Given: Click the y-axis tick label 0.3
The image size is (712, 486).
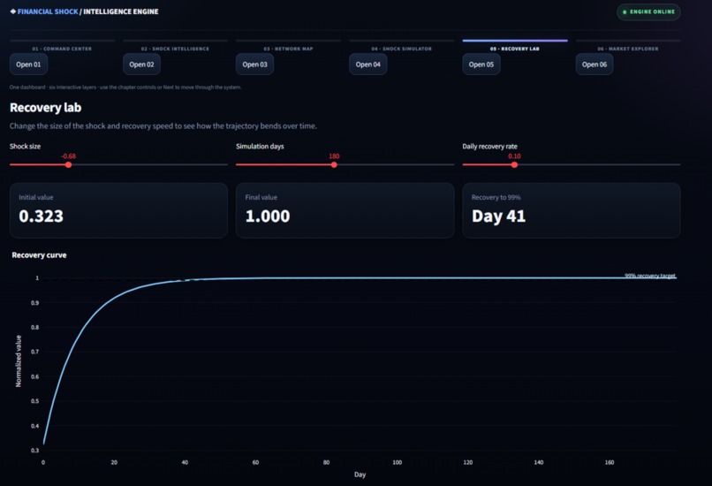Looking at the screenshot, I should pyautogui.click(x=35, y=450).
